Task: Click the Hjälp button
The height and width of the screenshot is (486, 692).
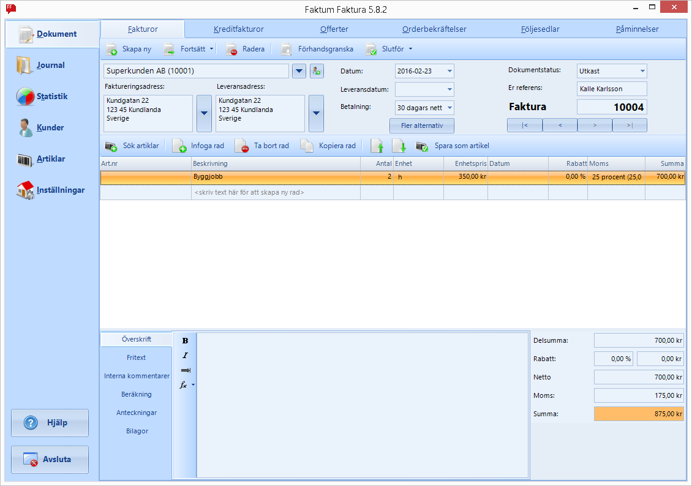Action: click(x=50, y=423)
